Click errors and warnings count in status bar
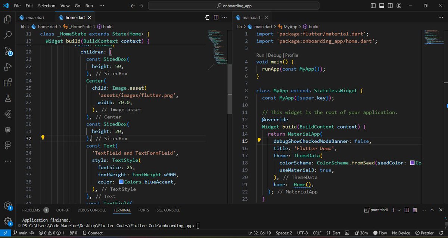 [x=52, y=233]
